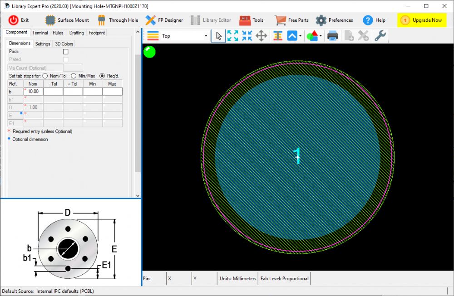
Task: Click the colored shapes icon
Action: pyautogui.click(x=312, y=36)
